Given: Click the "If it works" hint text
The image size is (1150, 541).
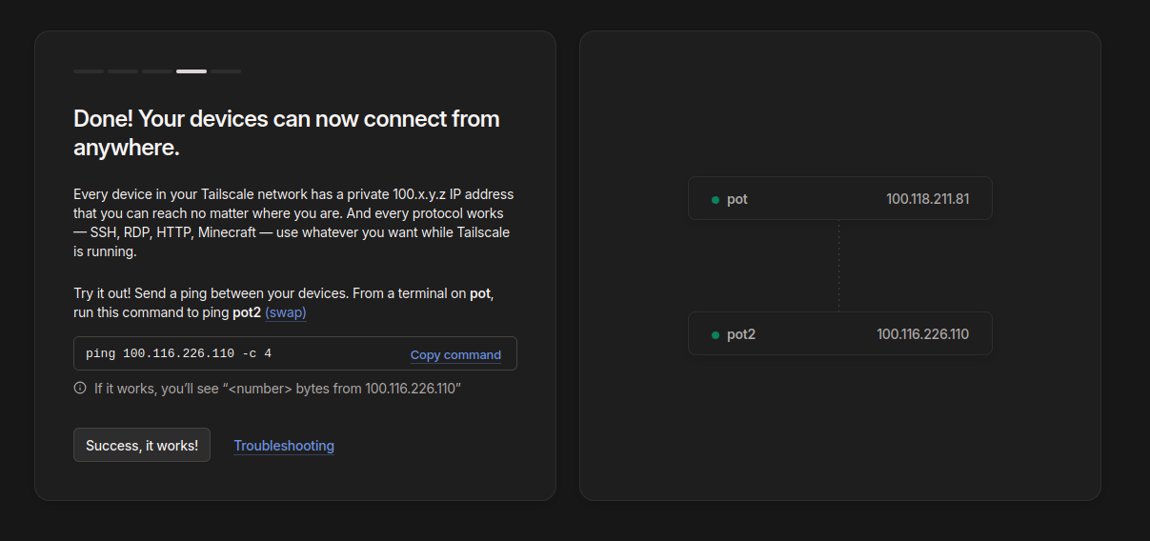Looking at the screenshot, I should pyautogui.click(x=277, y=388).
